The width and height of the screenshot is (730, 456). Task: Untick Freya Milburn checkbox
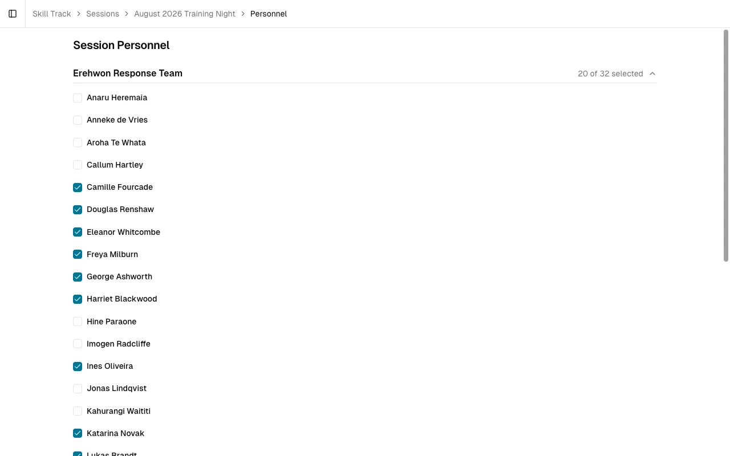[x=78, y=254]
